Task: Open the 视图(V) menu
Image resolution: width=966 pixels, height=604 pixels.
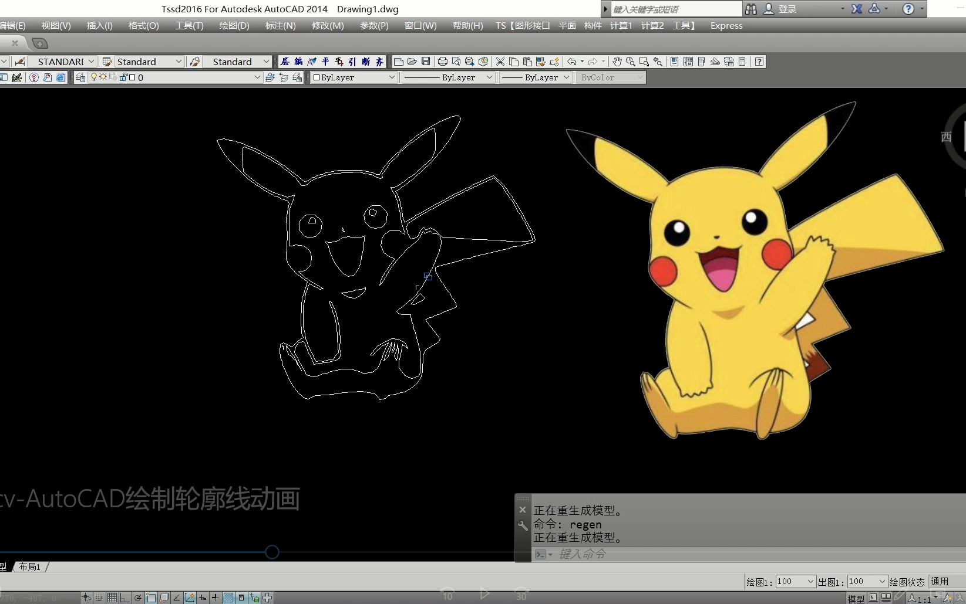Action: tap(56, 25)
